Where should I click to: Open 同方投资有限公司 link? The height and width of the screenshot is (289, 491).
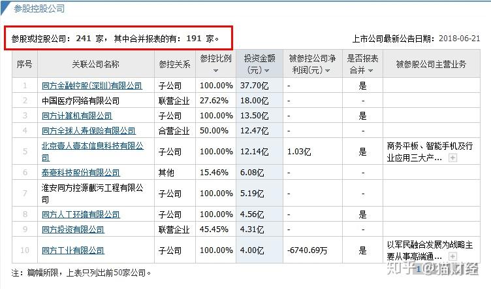tap(72, 229)
